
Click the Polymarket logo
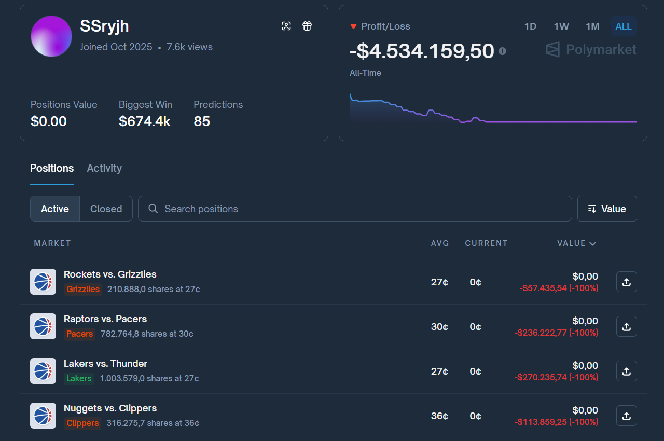pyautogui.click(x=590, y=49)
